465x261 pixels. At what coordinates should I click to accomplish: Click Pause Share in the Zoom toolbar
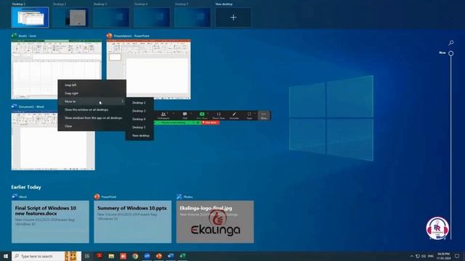click(219, 115)
